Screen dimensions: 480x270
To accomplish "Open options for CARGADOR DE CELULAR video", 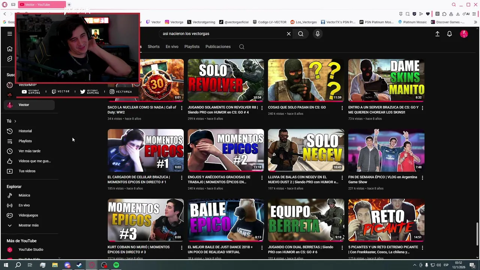I will [x=182, y=178].
